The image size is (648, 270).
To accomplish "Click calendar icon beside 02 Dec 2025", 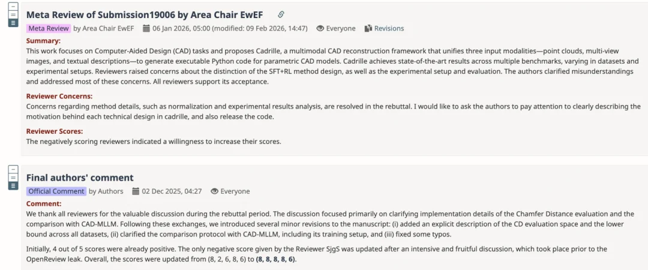I will [x=136, y=191].
